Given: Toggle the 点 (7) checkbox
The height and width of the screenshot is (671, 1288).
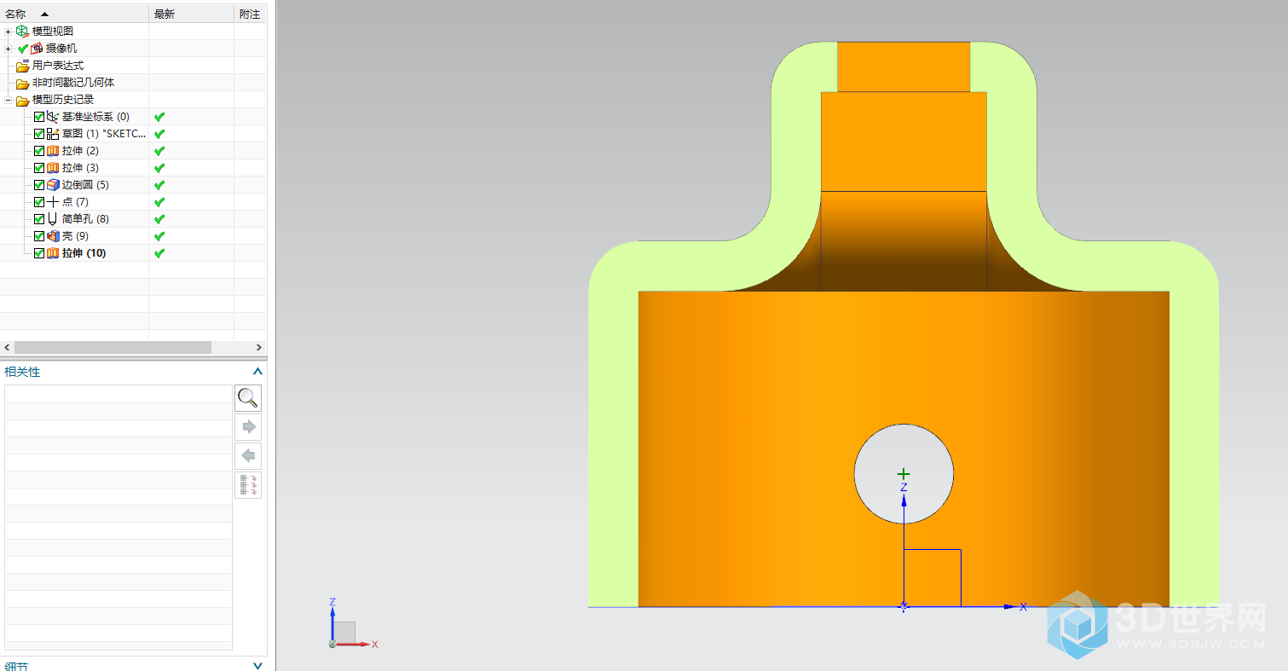Looking at the screenshot, I should (x=39, y=202).
